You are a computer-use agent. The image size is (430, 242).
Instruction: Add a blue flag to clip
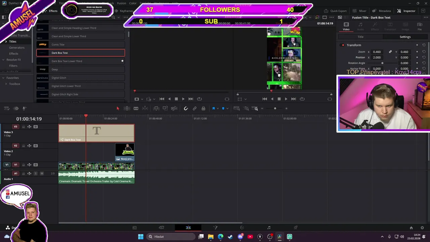tap(213, 108)
